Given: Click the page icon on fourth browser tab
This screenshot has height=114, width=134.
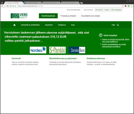Looking at the screenshot, I should (x=62, y=3).
